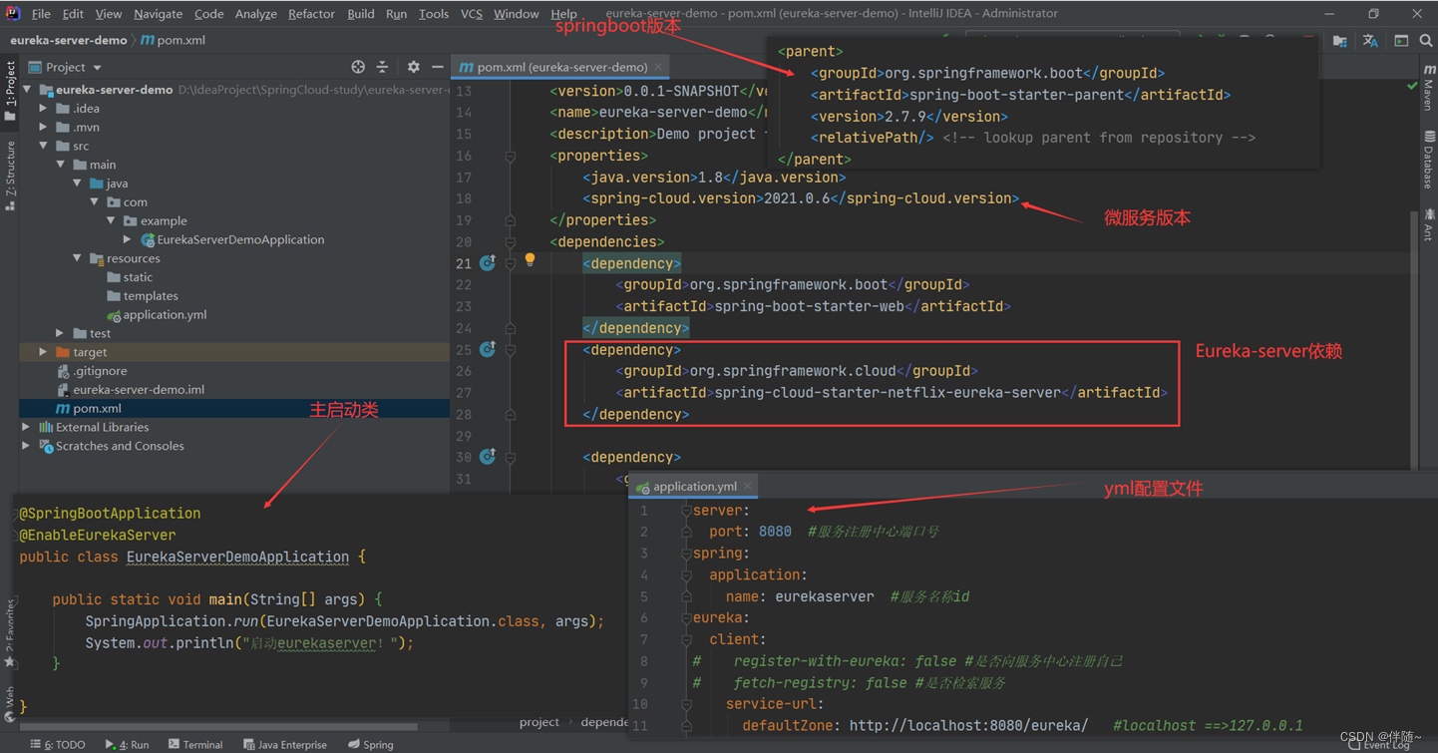The height and width of the screenshot is (753, 1438).
Task: Open the Ant tool window
Action: [1428, 224]
